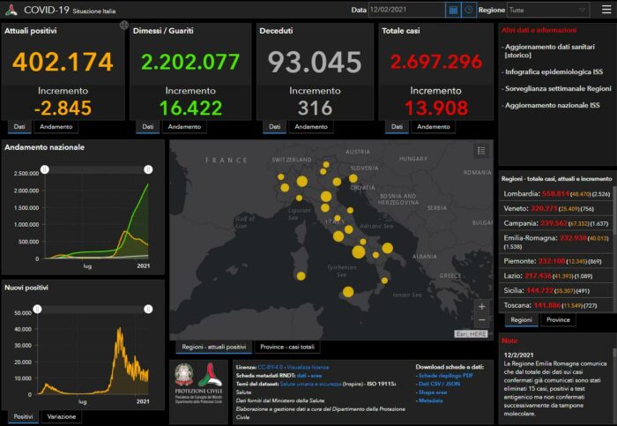Viewport: 617px width, 426px height.
Task: Select the Province tab below the regions list
Action: (x=558, y=319)
